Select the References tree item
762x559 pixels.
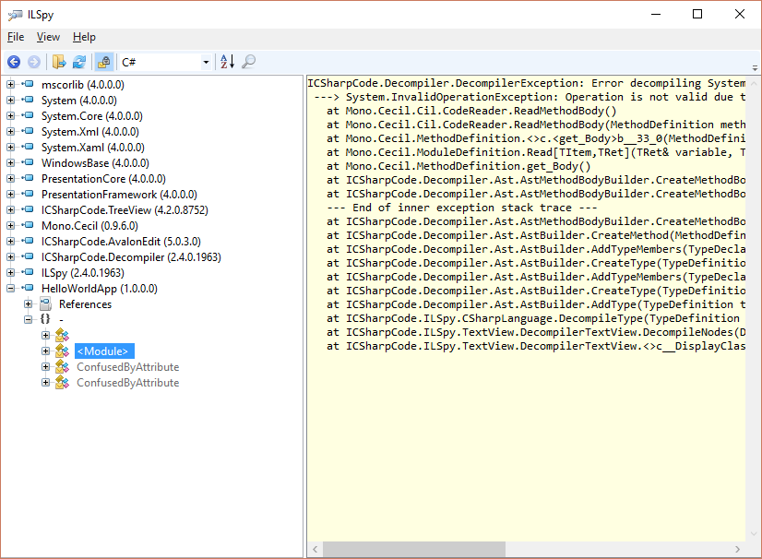click(x=85, y=304)
